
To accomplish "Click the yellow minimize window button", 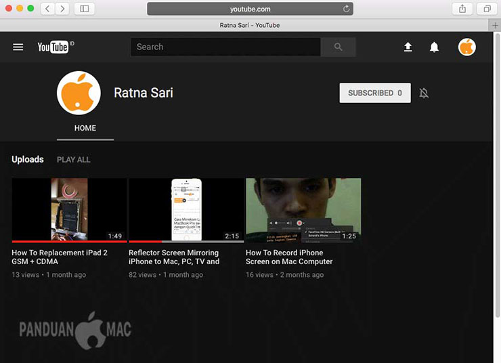I will pos(20,8).
